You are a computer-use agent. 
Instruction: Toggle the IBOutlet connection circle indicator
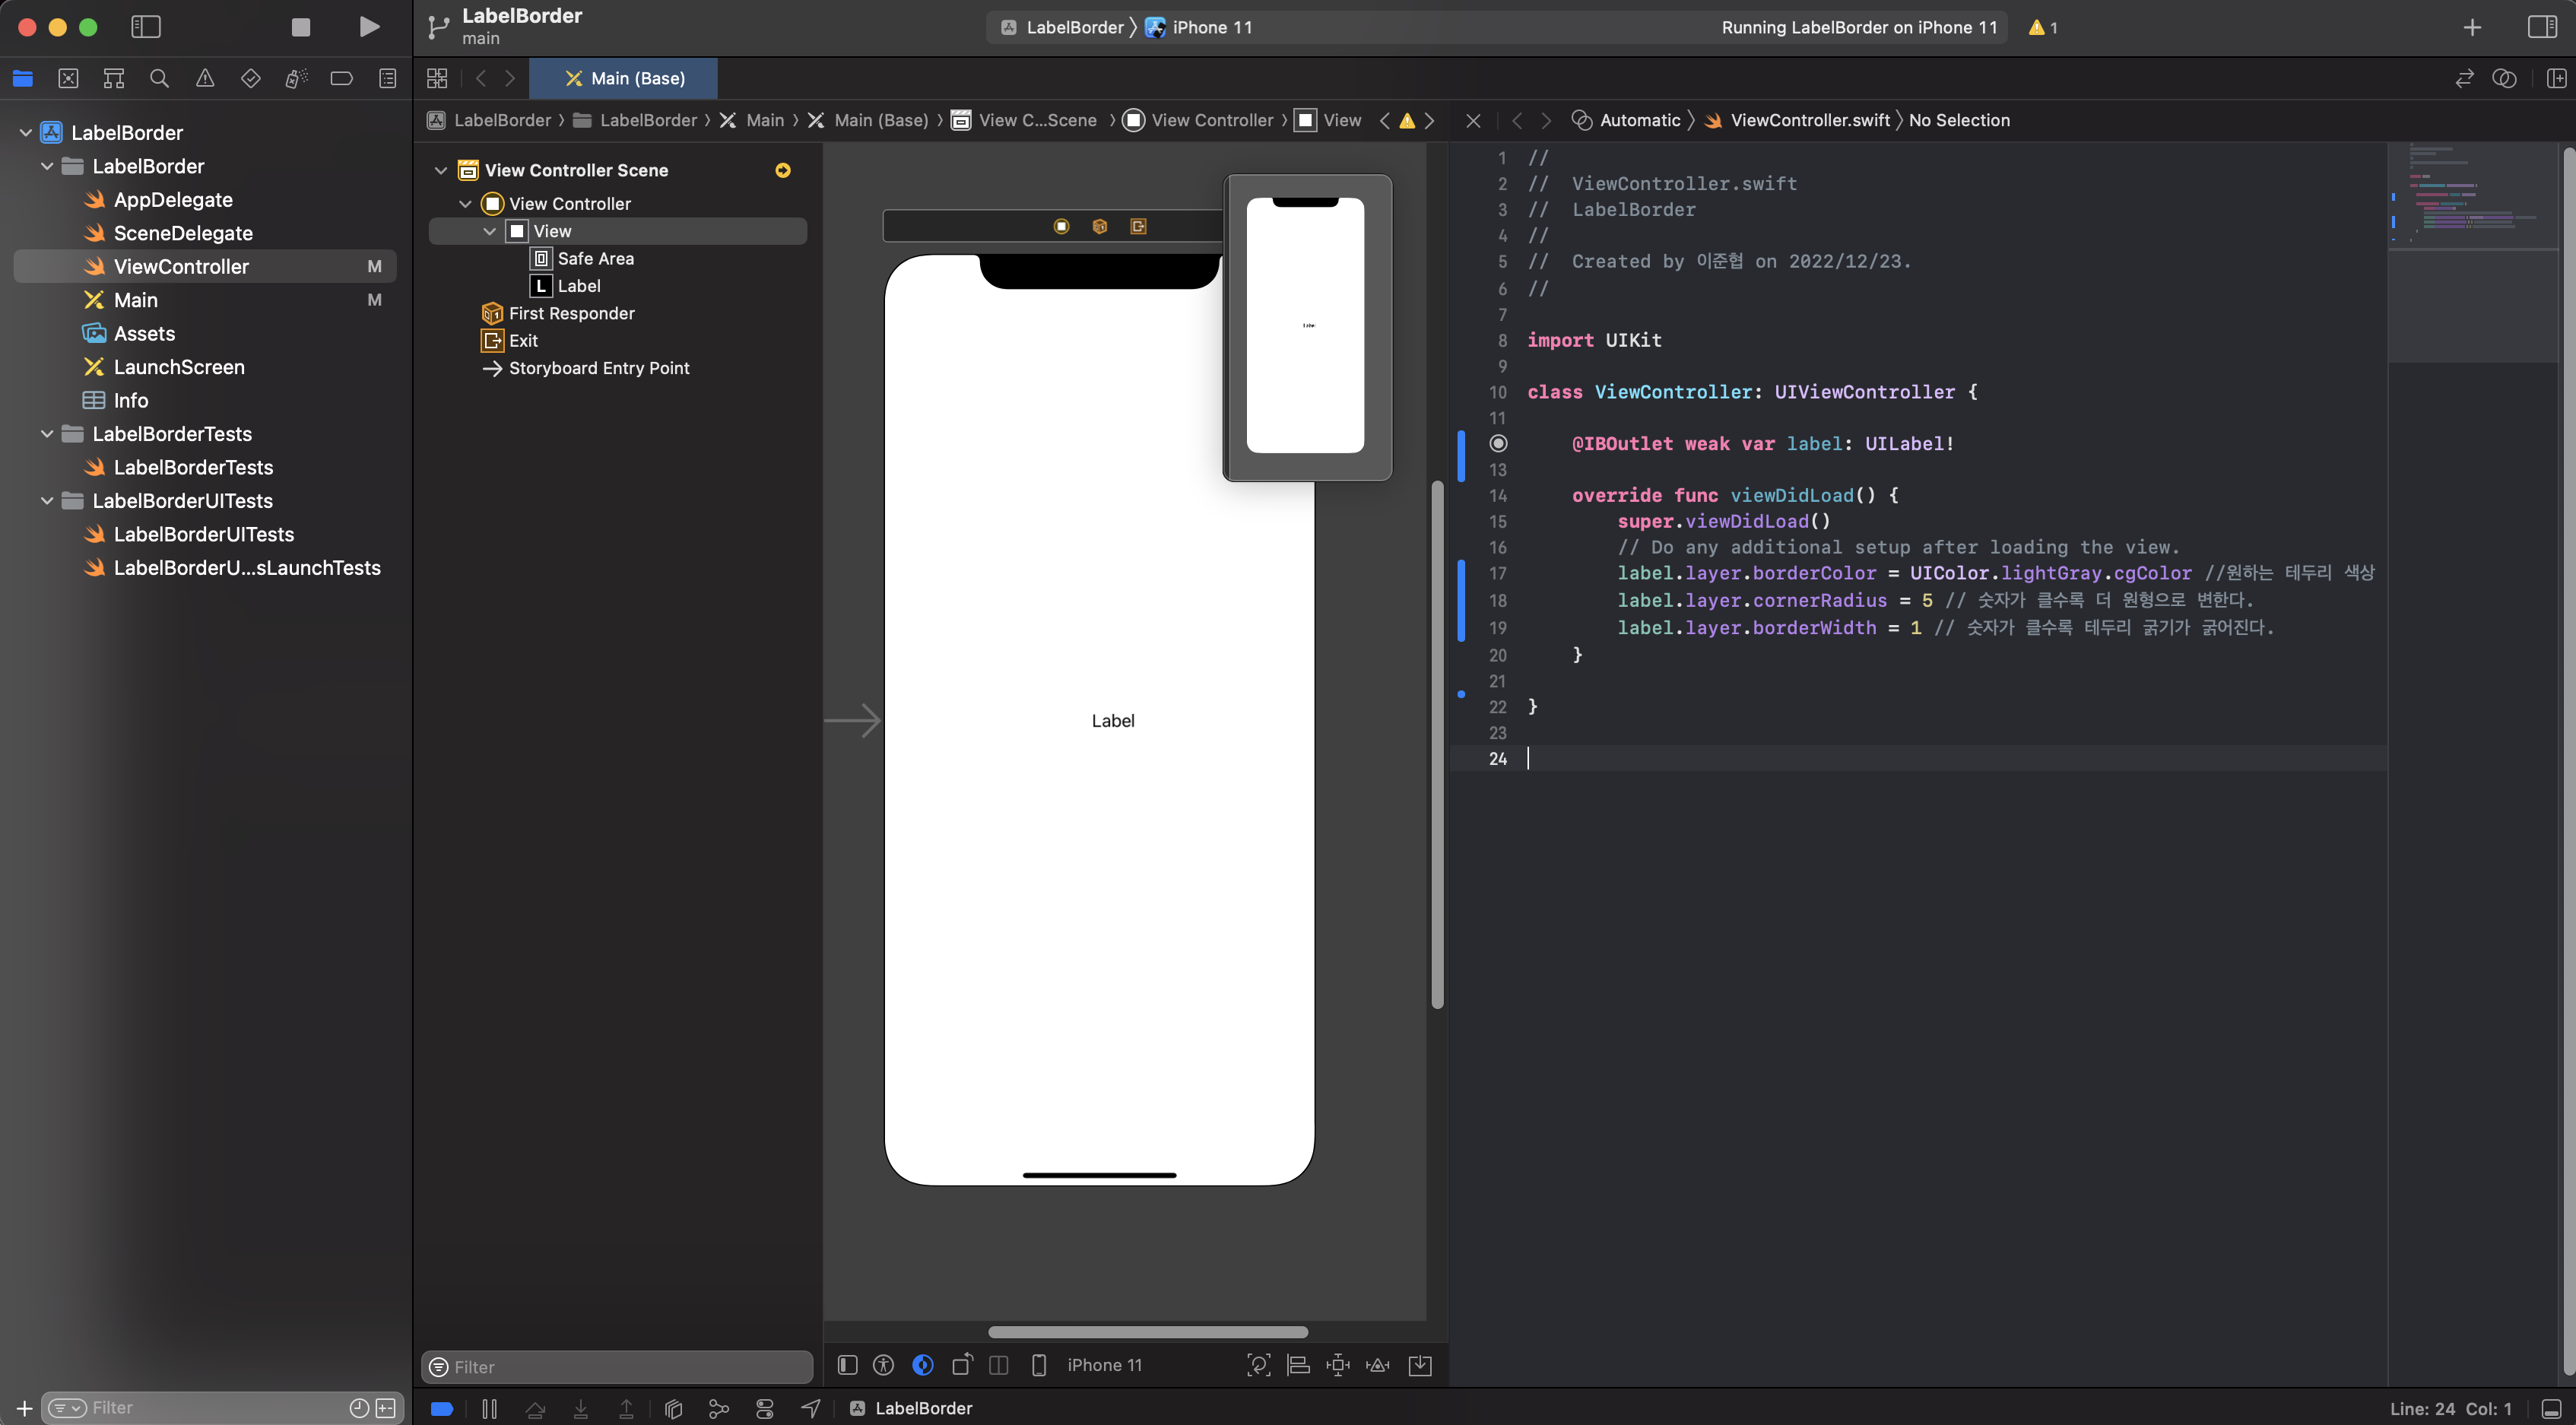click(1498, 443)
